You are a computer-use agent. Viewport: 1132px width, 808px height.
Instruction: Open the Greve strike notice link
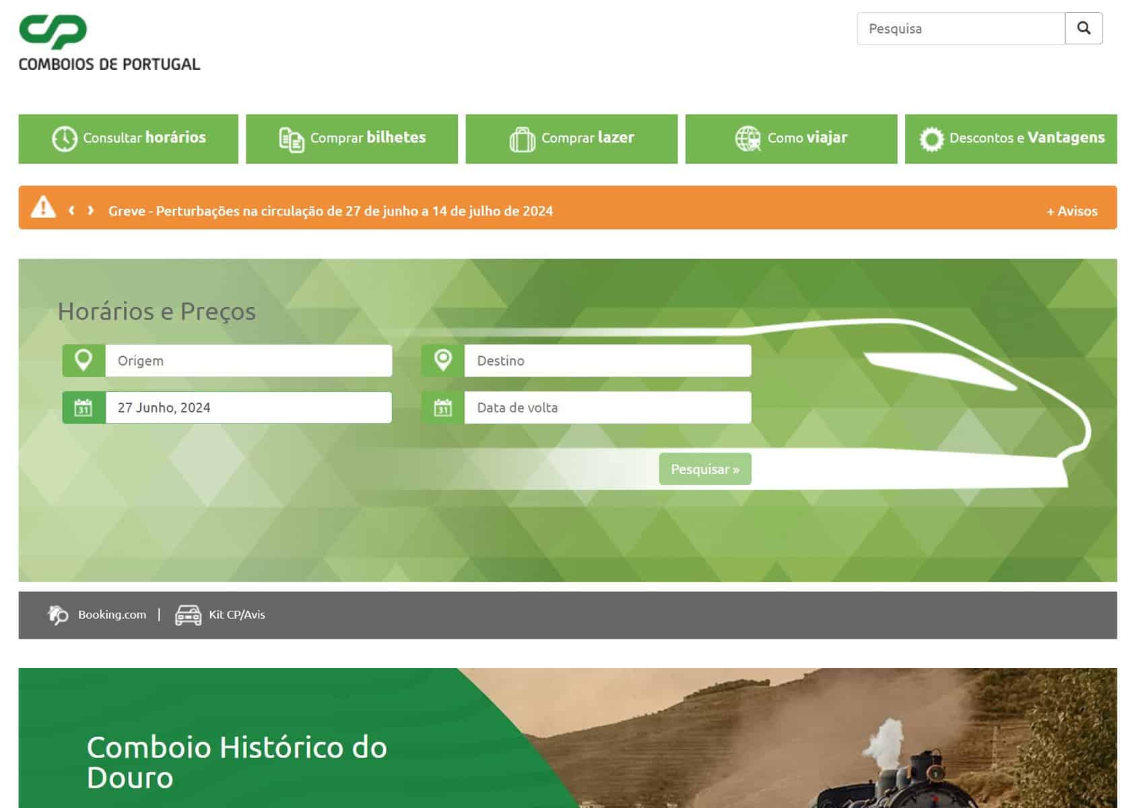(x=330, y=211)
